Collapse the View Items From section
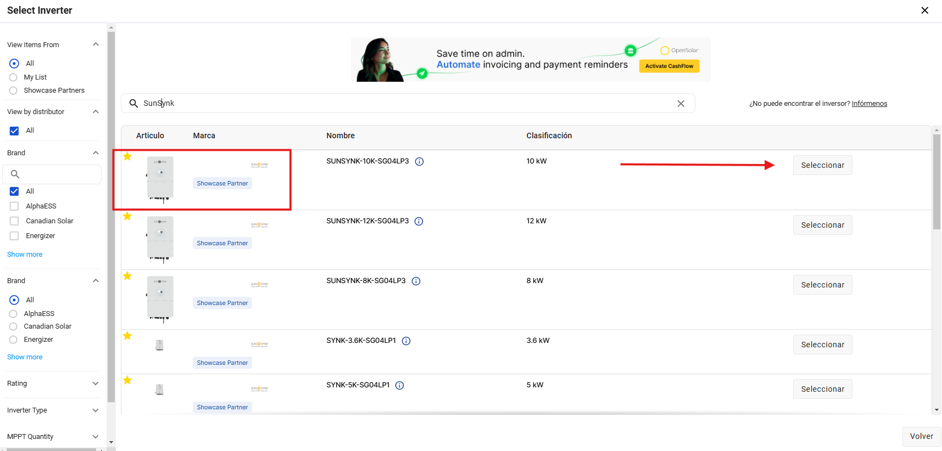The width and height of the screenshot is (942, 451). [x=96, y=44]
